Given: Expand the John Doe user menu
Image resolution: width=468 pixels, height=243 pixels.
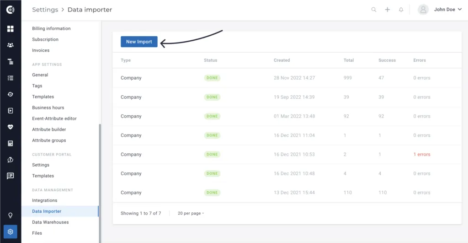Looking at the screenshot, I should (448, 10).
